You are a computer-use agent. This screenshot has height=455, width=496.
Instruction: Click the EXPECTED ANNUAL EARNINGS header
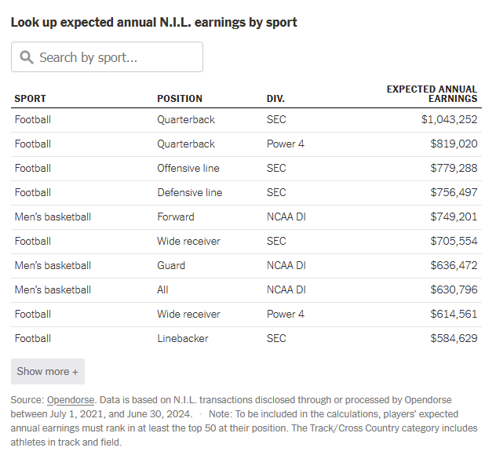point(432,94)
